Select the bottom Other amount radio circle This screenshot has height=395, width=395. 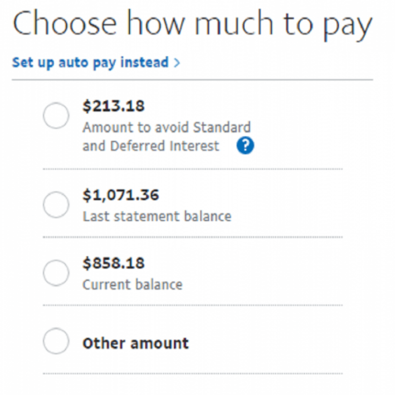click(56, 341)
